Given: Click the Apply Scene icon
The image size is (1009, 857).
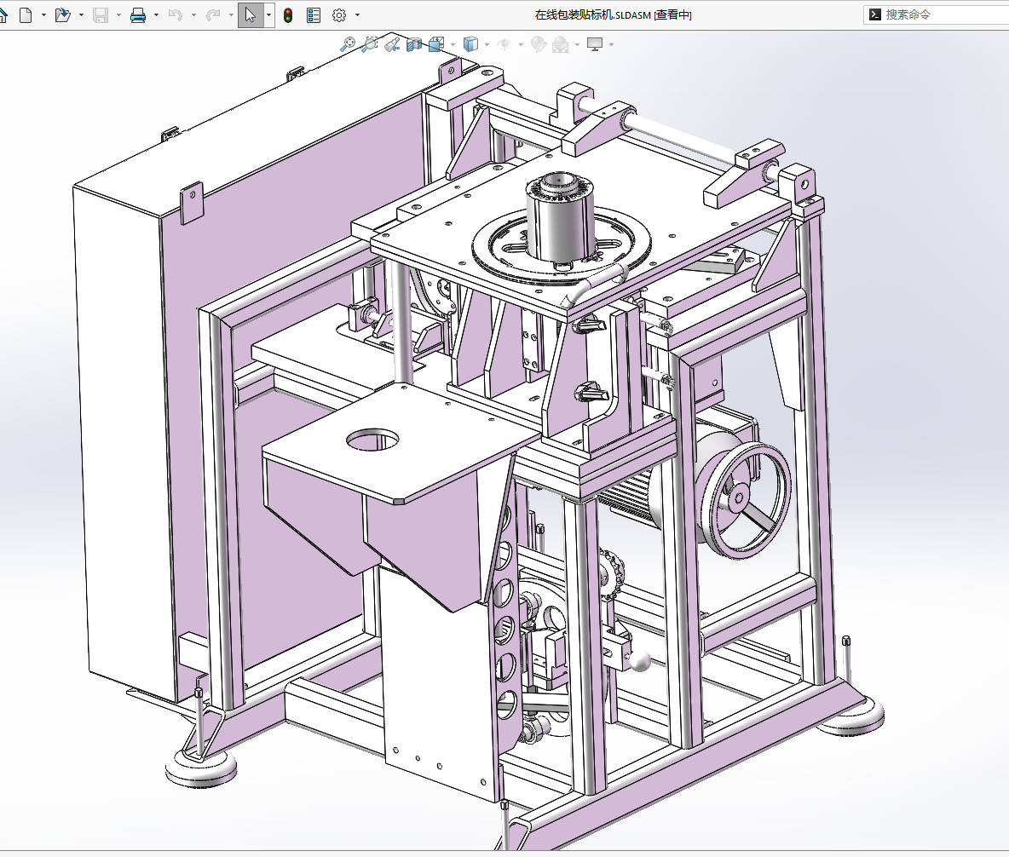Looking at the screenshot, I should pos(561,44).
